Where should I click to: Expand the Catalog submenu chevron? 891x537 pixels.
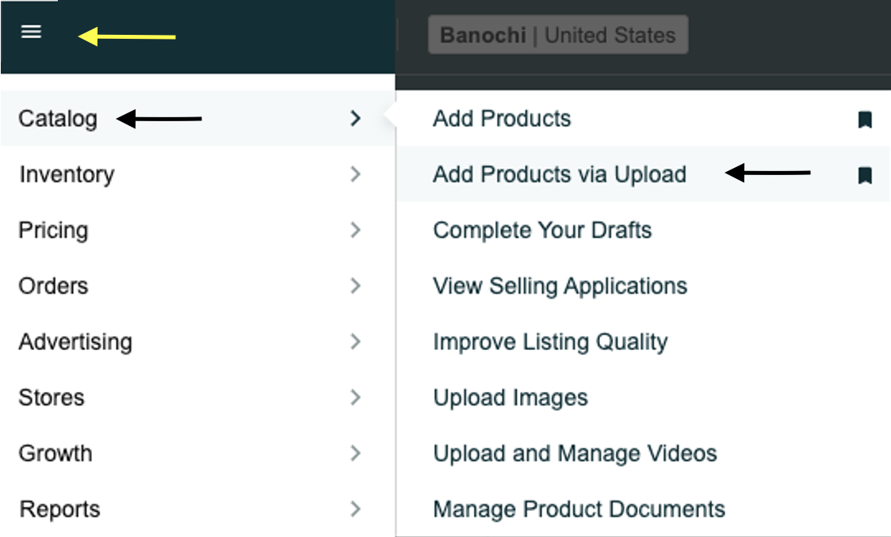pyautogui.click(x=356, y=118)
